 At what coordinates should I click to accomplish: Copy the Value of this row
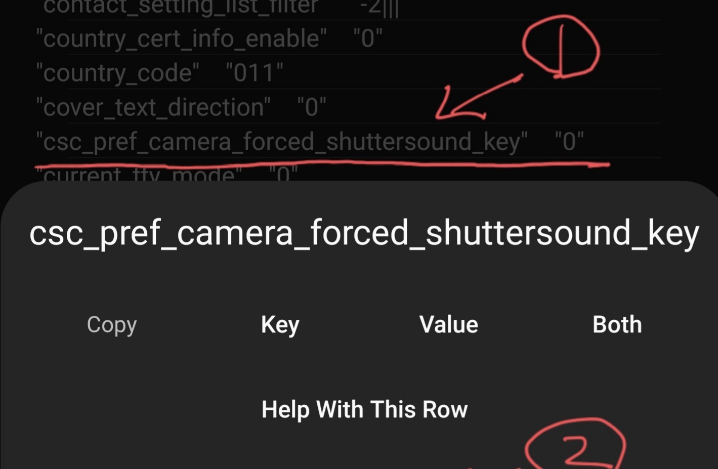[448, 325]
